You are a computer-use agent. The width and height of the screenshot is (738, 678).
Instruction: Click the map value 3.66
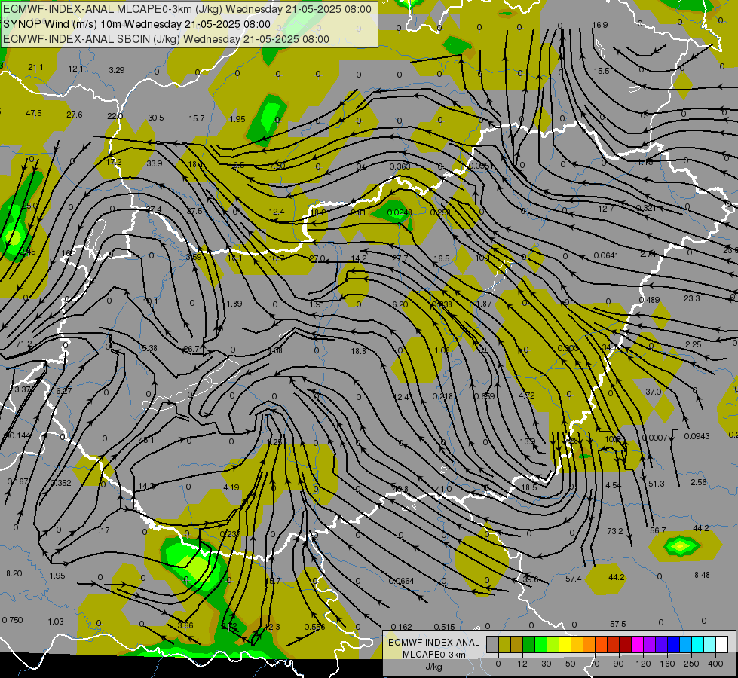[x=185, y=625]
